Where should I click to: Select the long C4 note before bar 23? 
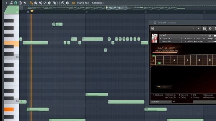pyautogui.click(x=126, y=102)
